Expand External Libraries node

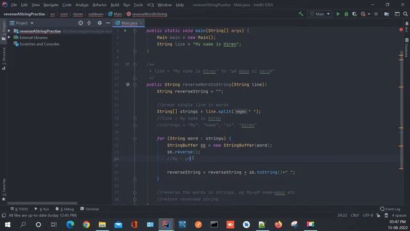click(x=9, y=37)
